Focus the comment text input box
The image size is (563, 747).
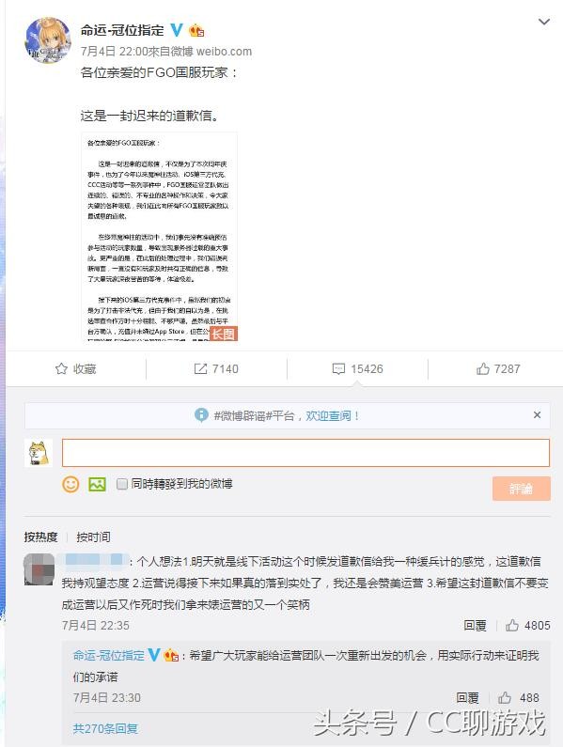pos(305,453)
